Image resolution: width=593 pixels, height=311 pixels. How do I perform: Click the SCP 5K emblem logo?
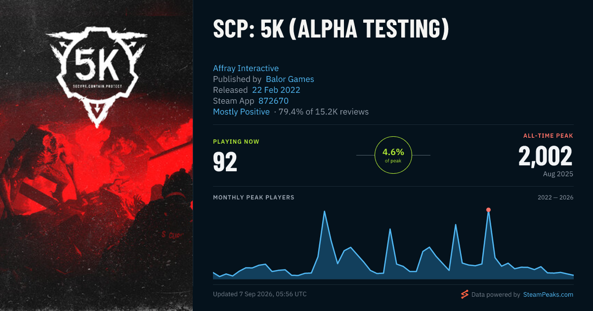tap(96, 76)
